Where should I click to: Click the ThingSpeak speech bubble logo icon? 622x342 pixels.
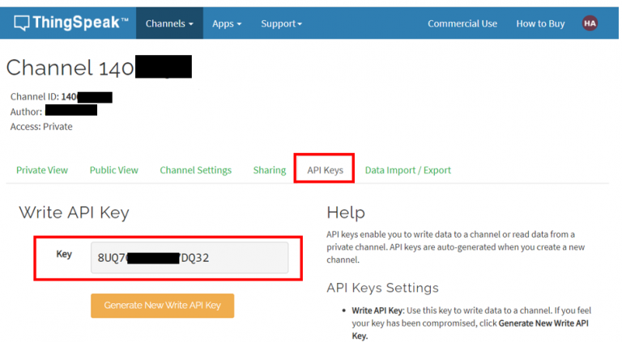[22, 23]
